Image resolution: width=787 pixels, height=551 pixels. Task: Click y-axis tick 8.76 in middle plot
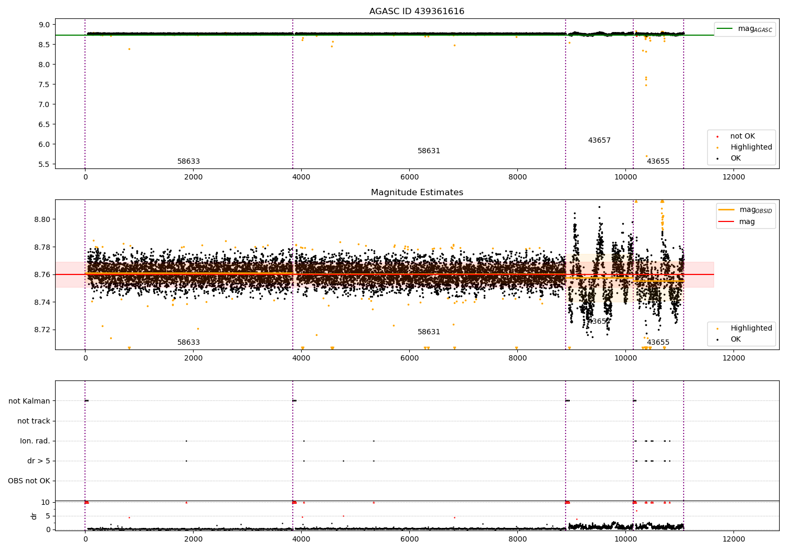[x=43, y=275]
